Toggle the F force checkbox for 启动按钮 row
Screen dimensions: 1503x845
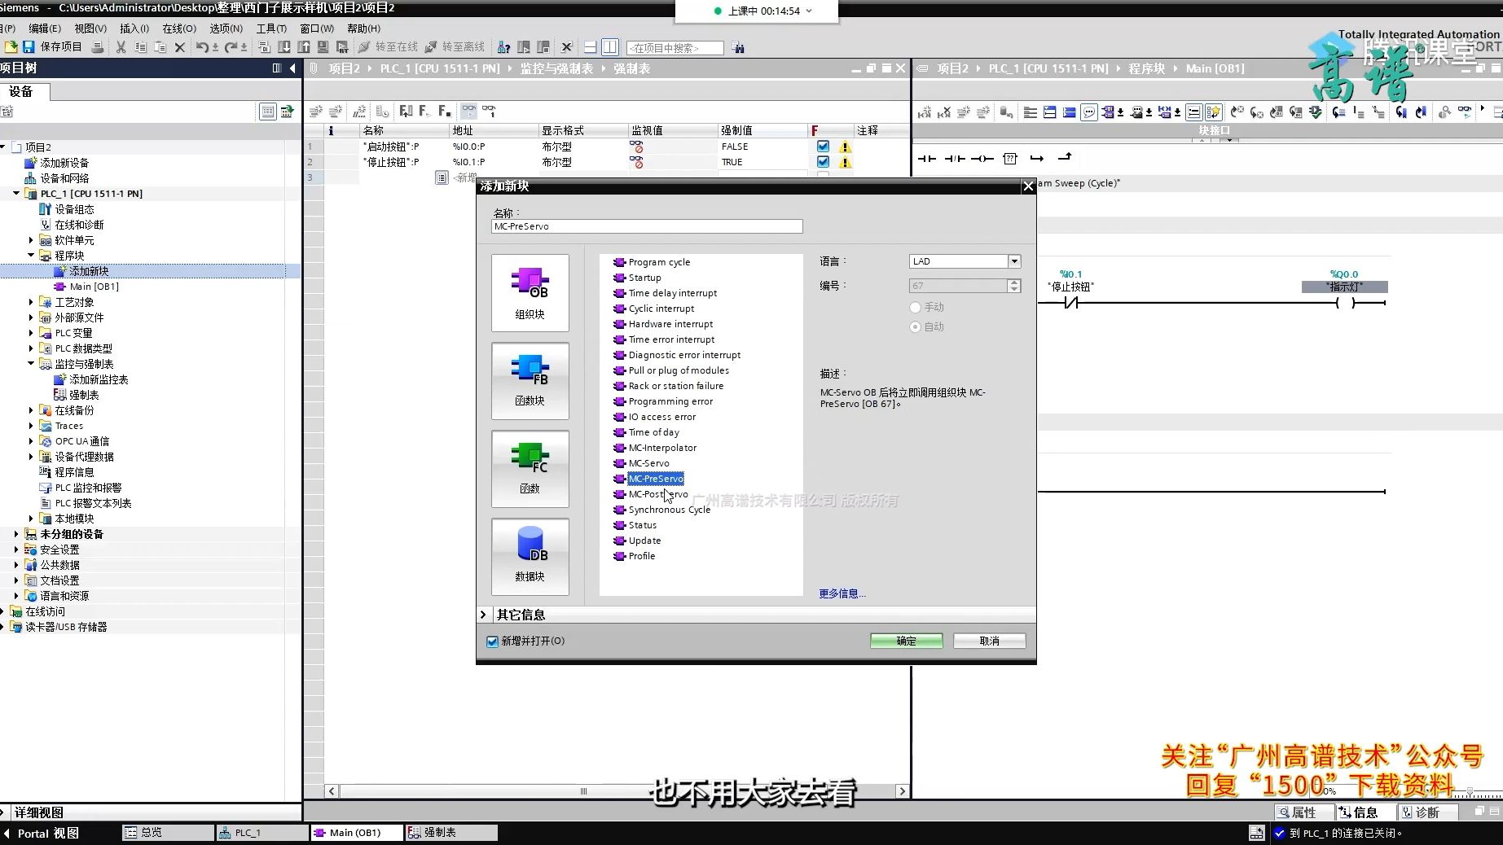click(823, 147)
